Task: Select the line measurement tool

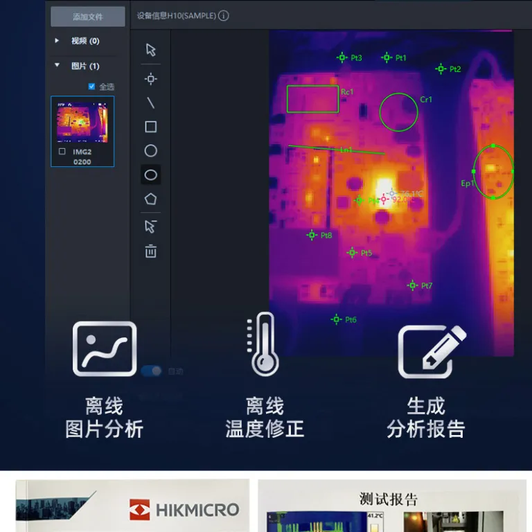Action: [150, 103]
